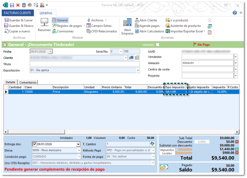Switch to the Comentarios tab
This screenshot has width=247, height=178.
click(x=28, y=82)
